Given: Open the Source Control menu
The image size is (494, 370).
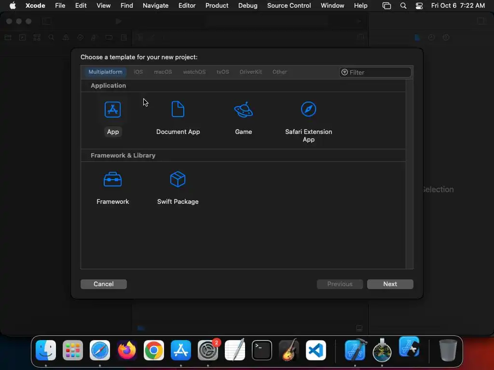Looking at the screenshot, I should click(x=289, y=5).
